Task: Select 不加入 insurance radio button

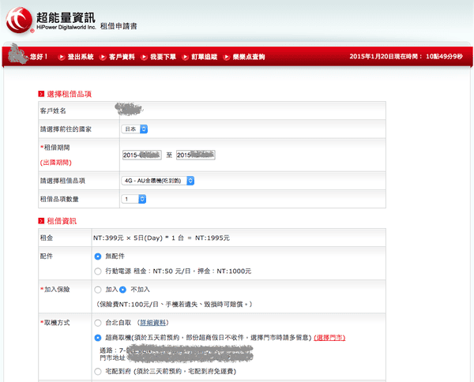Action: pyautogui.click(x=122, y=290)
